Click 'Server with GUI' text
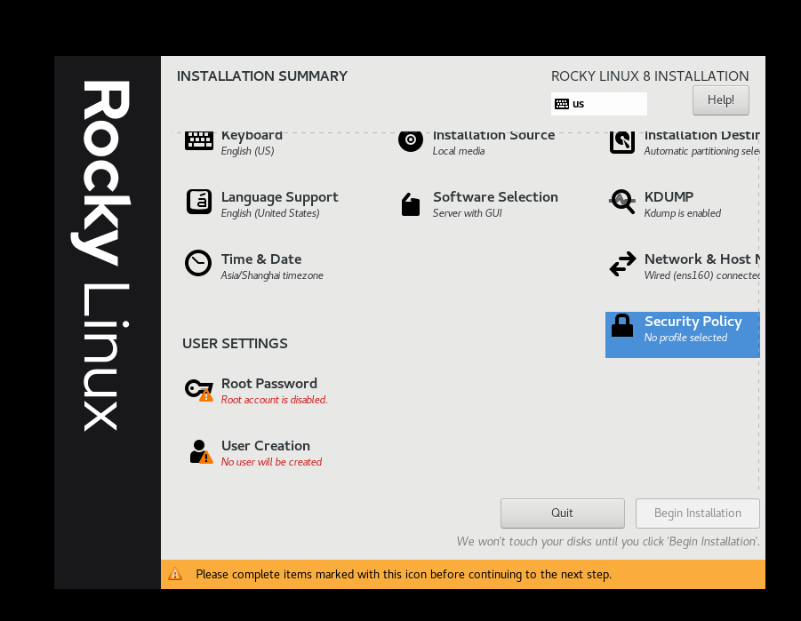This screenshot has height=621, width=801. (468, 213)
